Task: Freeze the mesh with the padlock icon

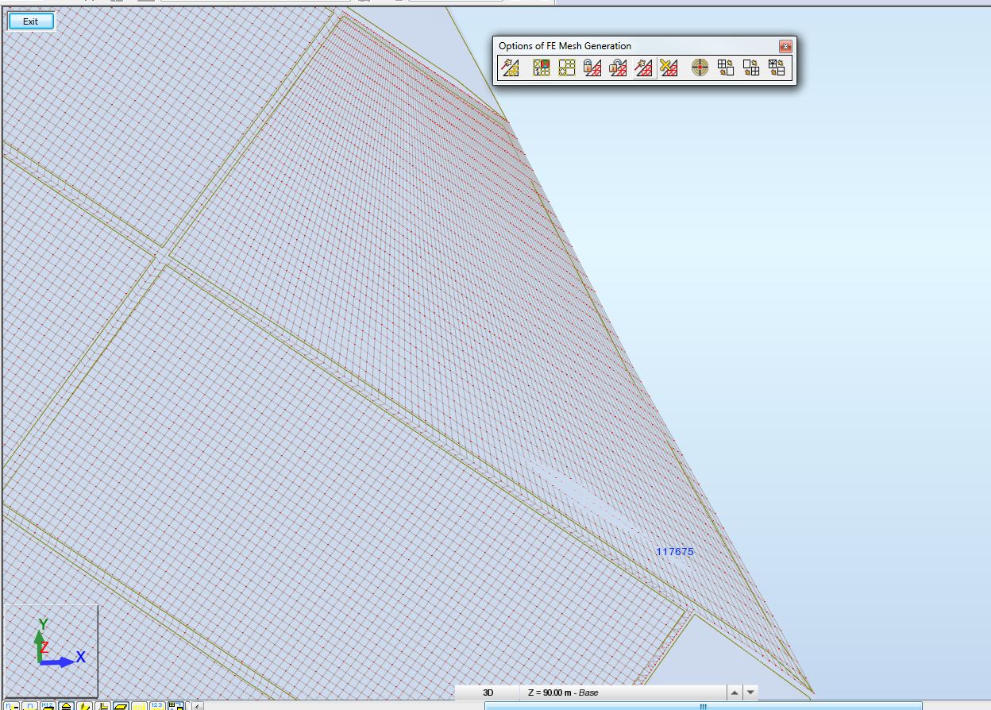Action: point(594,68)
